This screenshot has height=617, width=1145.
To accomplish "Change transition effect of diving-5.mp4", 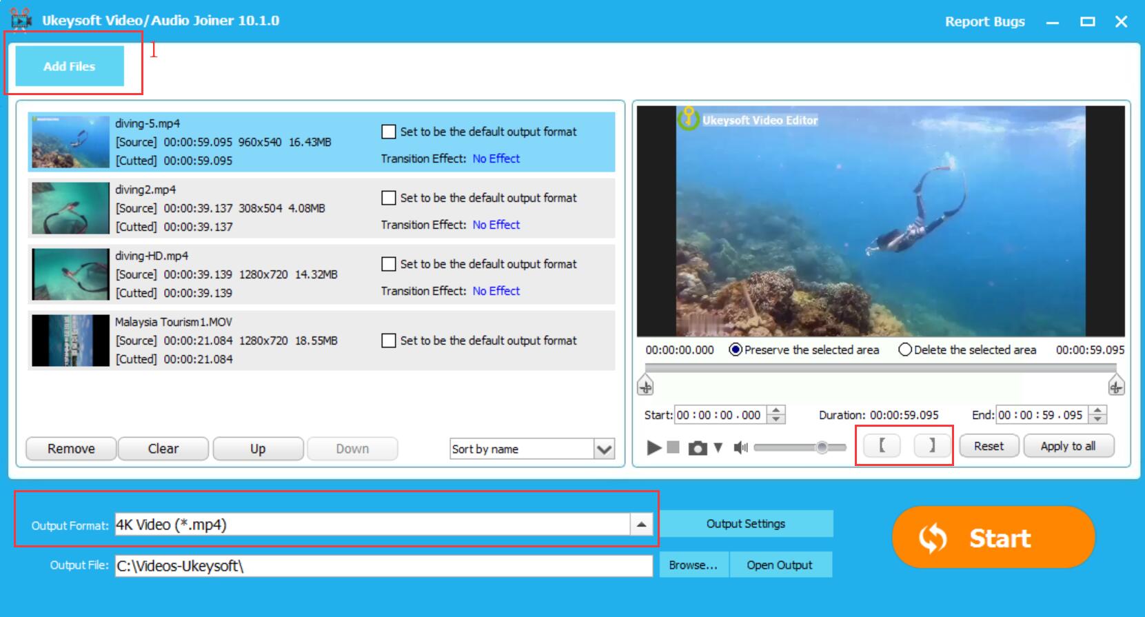I will pos(496,159).
